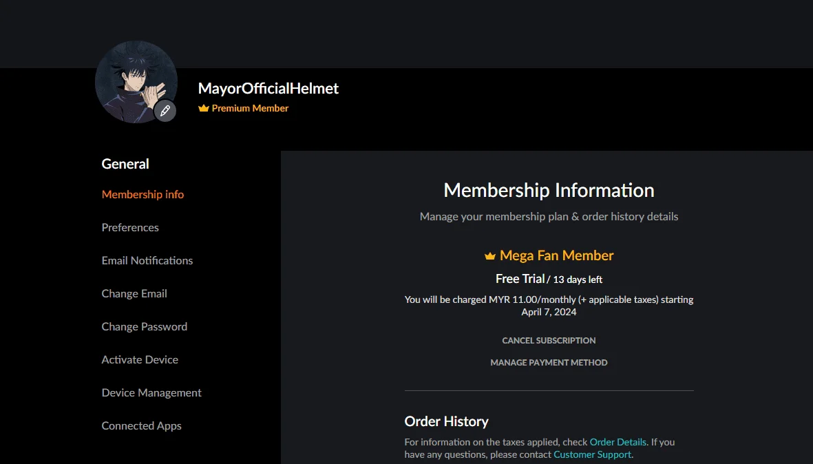
Task: Open the Order Details link
Action: [618, 442]
